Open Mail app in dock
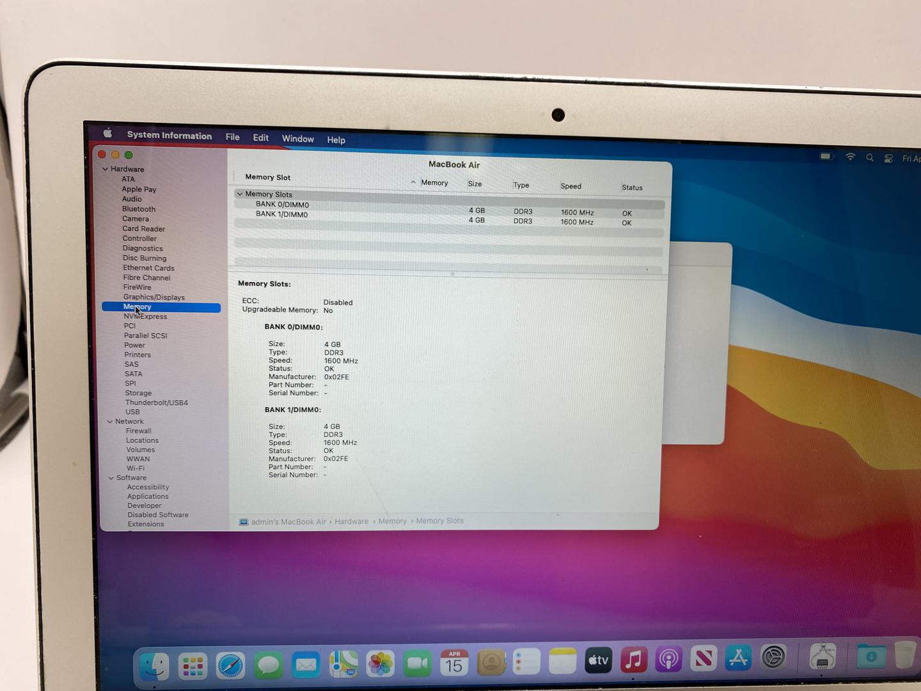Screen dimensions: 921x691 coord(306,665)
